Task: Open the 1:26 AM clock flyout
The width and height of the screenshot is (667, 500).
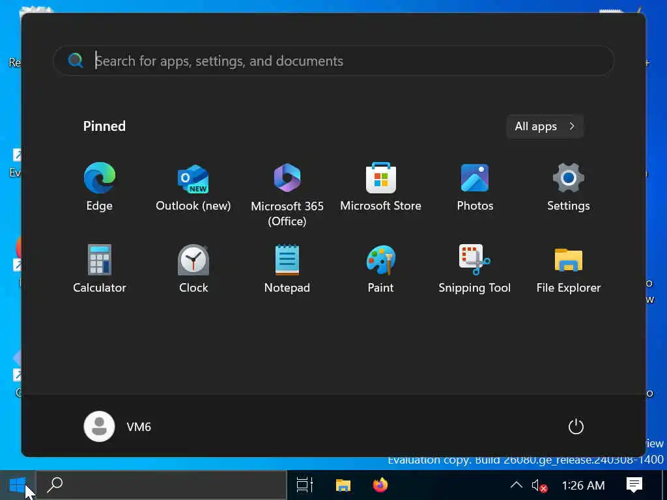Action: click(583, 485)
